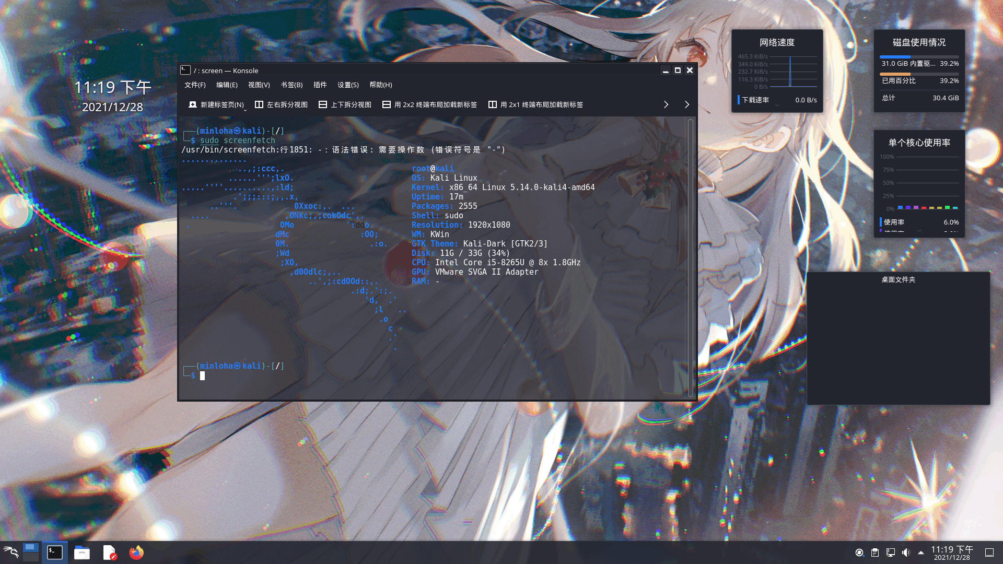Load tabs using 2x1 terminal layout
This screenshot has width=1003, height=564.
(535, 104)
